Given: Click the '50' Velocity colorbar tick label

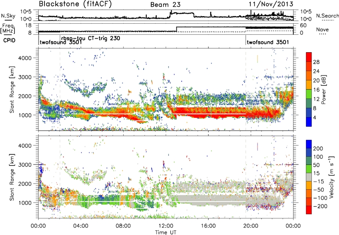Looking at the screenshot, I should [316, 165].
